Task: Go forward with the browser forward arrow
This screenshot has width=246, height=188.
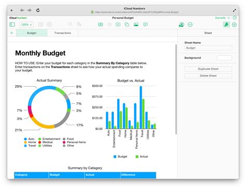Action: (x=30, y=10)
